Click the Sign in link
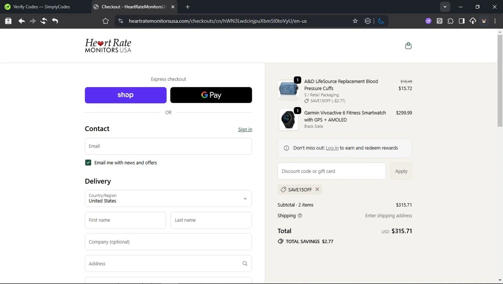 tap(245, 129)
